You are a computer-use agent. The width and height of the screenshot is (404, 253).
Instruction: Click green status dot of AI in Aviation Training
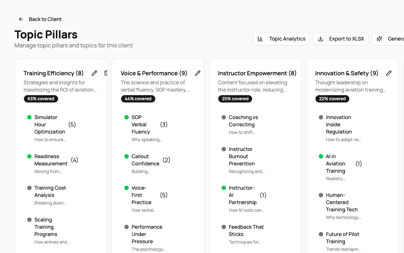point(321,156)
